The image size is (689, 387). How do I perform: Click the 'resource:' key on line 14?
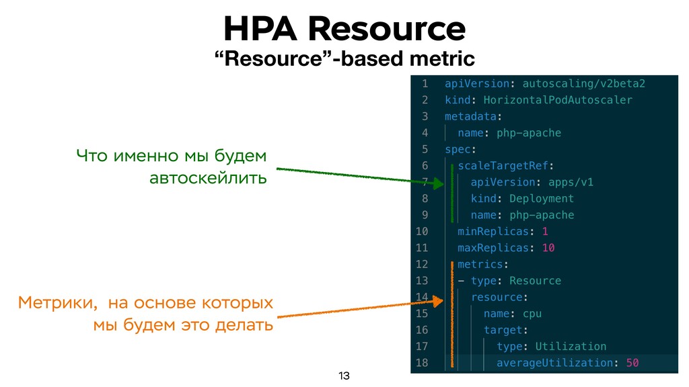click(x=499, y=297)
